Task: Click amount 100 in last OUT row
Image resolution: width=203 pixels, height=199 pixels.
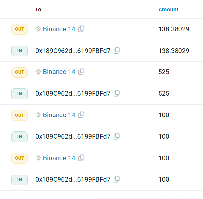Action: click(164, 158)
